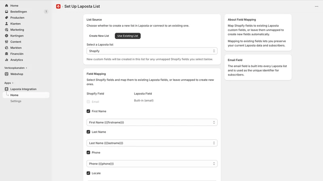The height and width of the screenshot is (181, 323).
Task: Click the Klanten person icon
Action: click(6, 24)
